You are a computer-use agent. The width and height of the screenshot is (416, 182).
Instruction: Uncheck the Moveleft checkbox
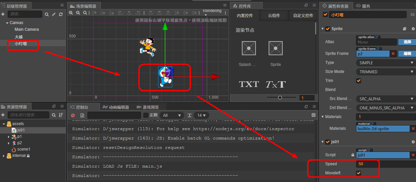pyautogui.click(x=359, y=173)
